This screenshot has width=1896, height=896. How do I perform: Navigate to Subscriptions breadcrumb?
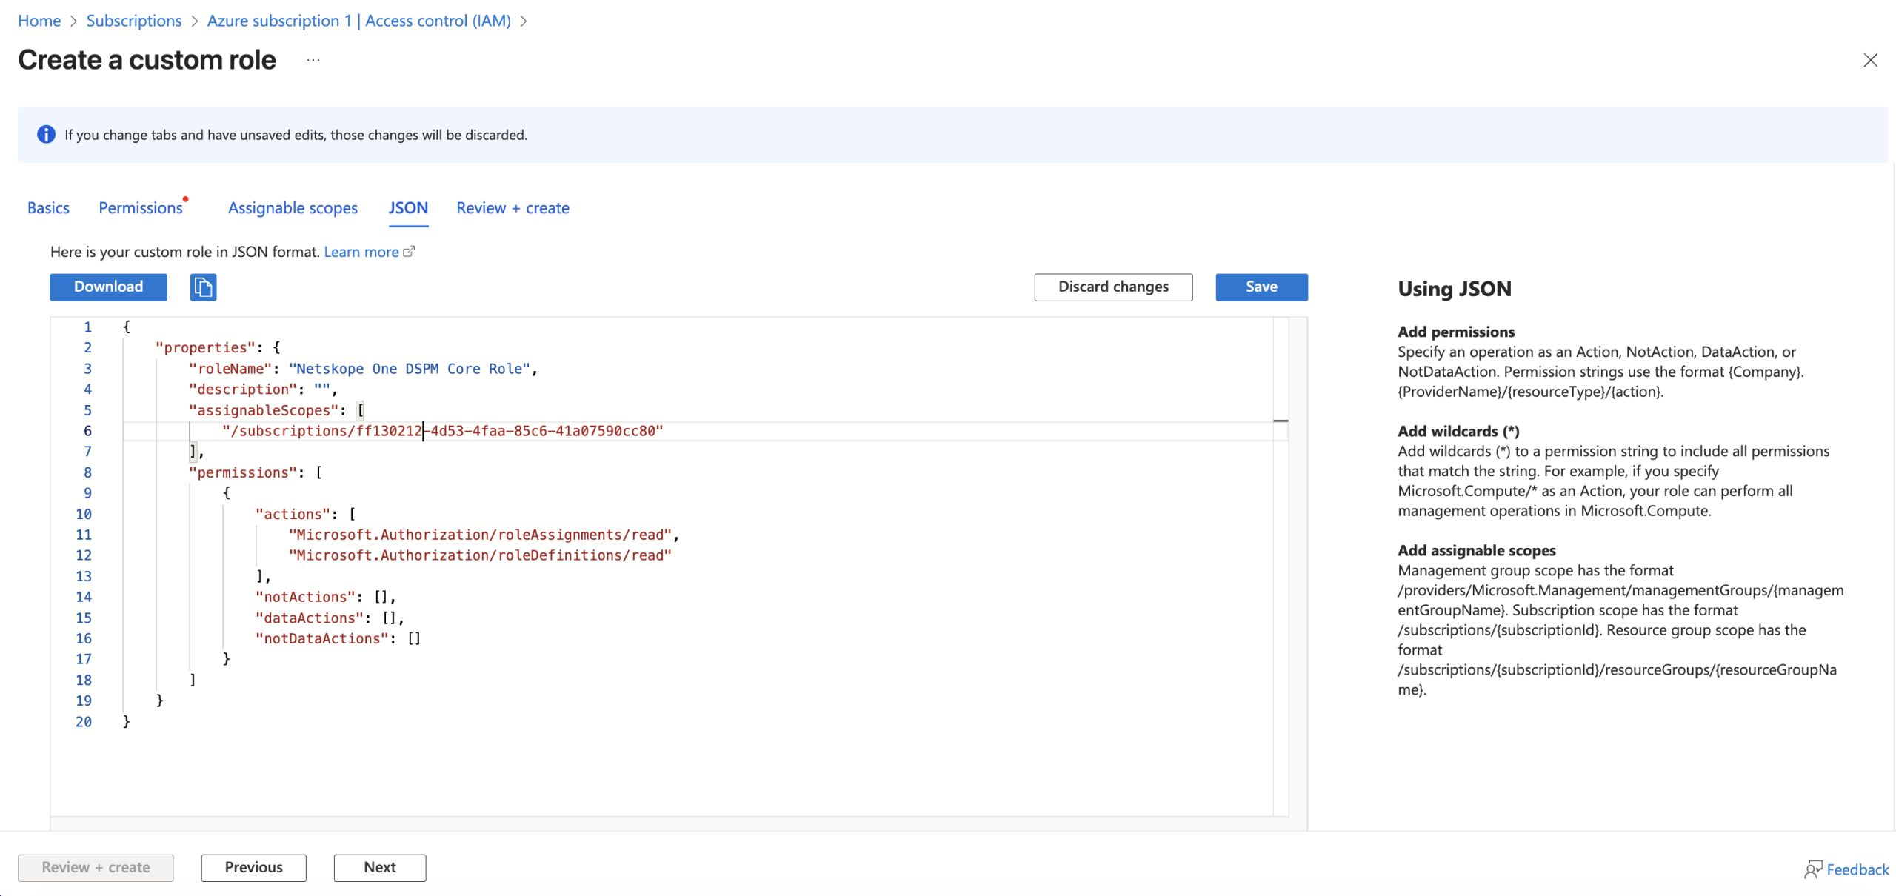pos(134,21)
